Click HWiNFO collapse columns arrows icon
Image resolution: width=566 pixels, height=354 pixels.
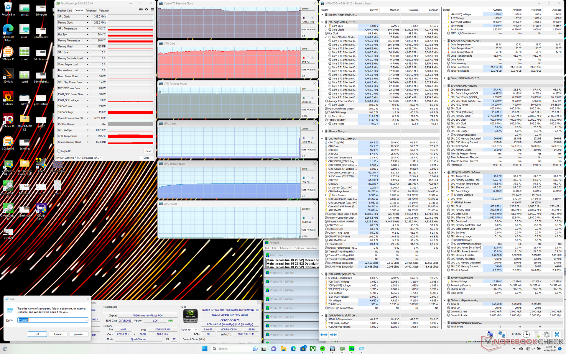[x=333, y=335]
